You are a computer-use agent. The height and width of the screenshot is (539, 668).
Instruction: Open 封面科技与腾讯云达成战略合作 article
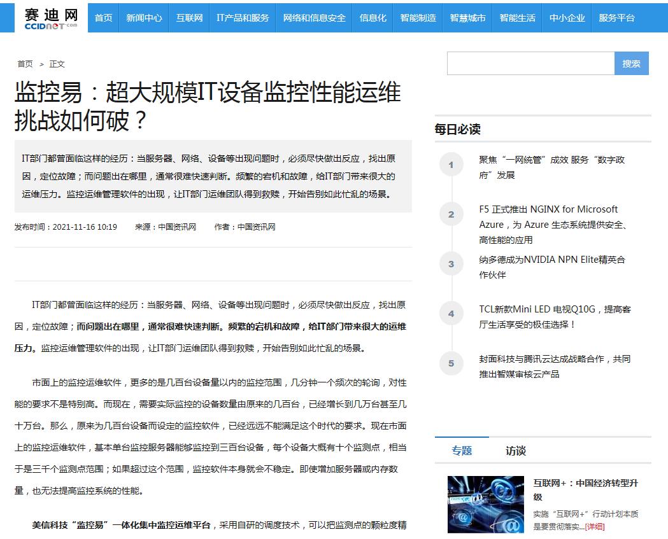(555, 367)
